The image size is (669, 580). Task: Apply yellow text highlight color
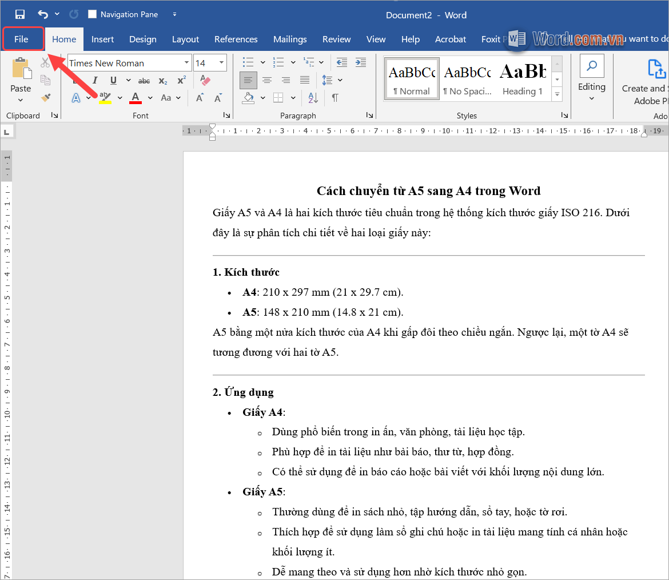pos(105,98)
